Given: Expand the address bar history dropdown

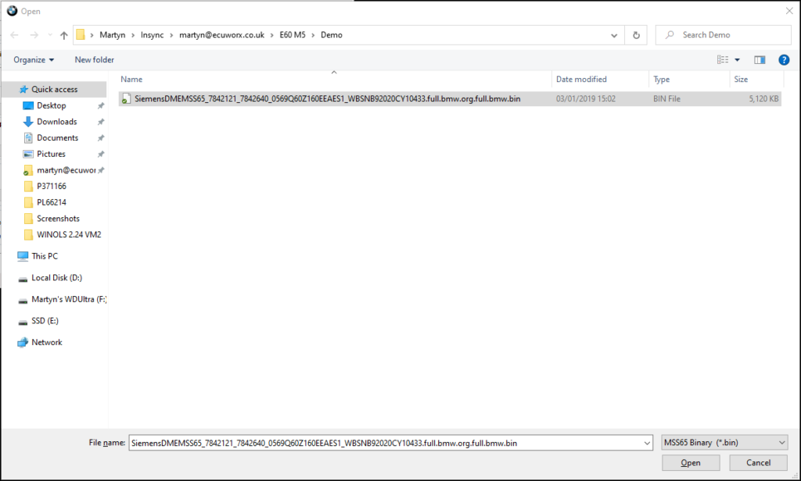Looking at the screenshot, I should (x=614, y=35).
